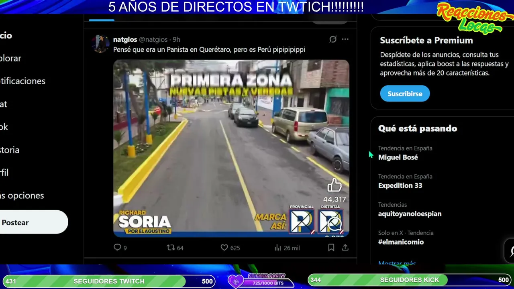Open Chat in the left sidebar
The height and width of the screenshot is (289, 514).
pos(4,104)
